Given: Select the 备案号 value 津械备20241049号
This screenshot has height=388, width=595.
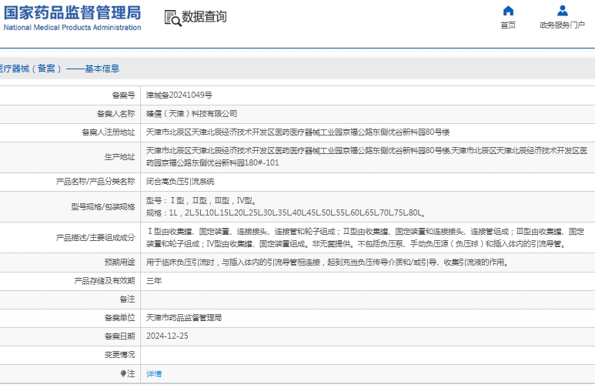Looking at the screenshot, I should click(179, 95).
